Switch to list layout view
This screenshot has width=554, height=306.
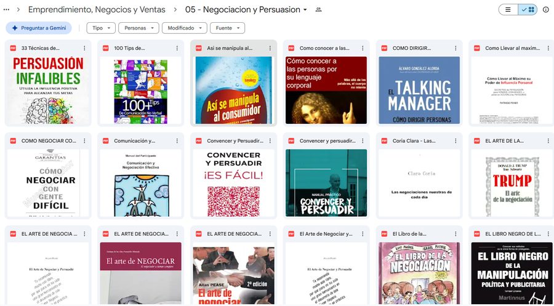[x=508, y=9]
